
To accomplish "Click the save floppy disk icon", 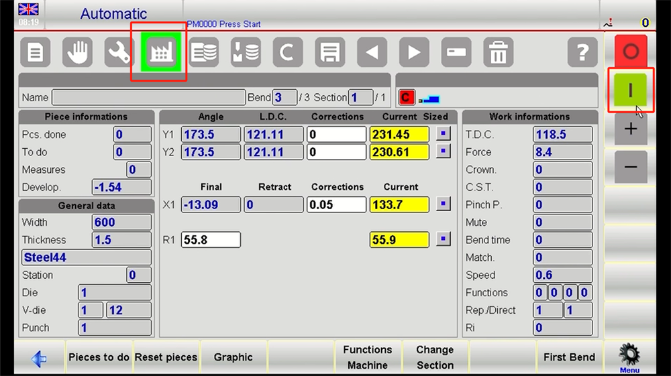I will [x=329, y=52].
